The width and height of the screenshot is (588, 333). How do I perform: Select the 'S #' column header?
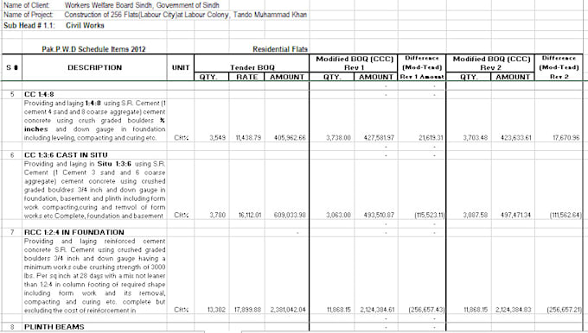[x=12, y=67]
